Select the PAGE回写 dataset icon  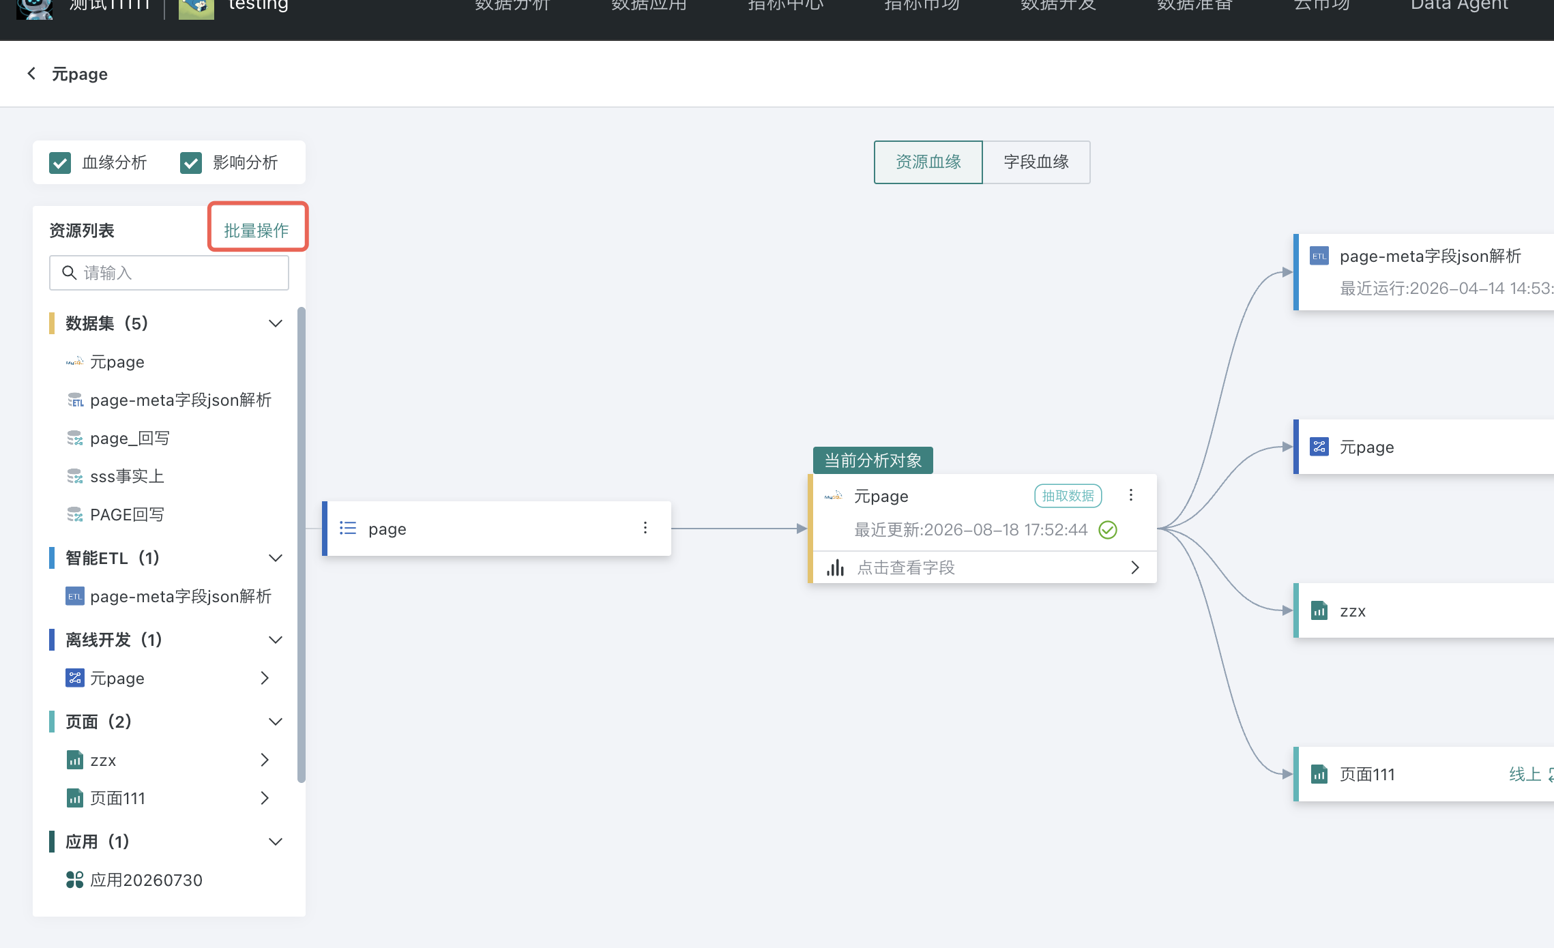75,514
